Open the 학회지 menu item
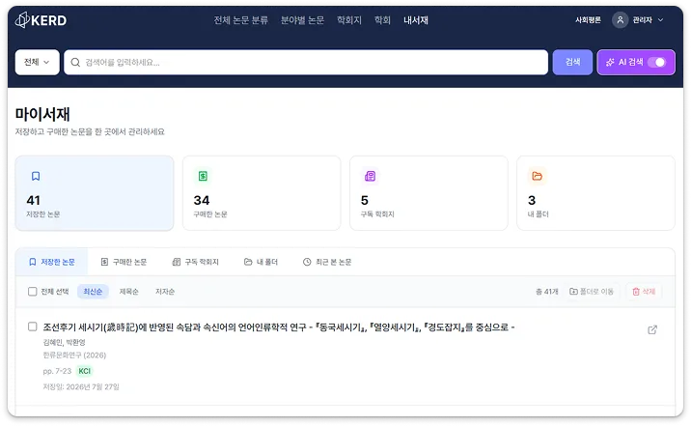The height and width of the screenshot is (426, 691). coord(349,20)
